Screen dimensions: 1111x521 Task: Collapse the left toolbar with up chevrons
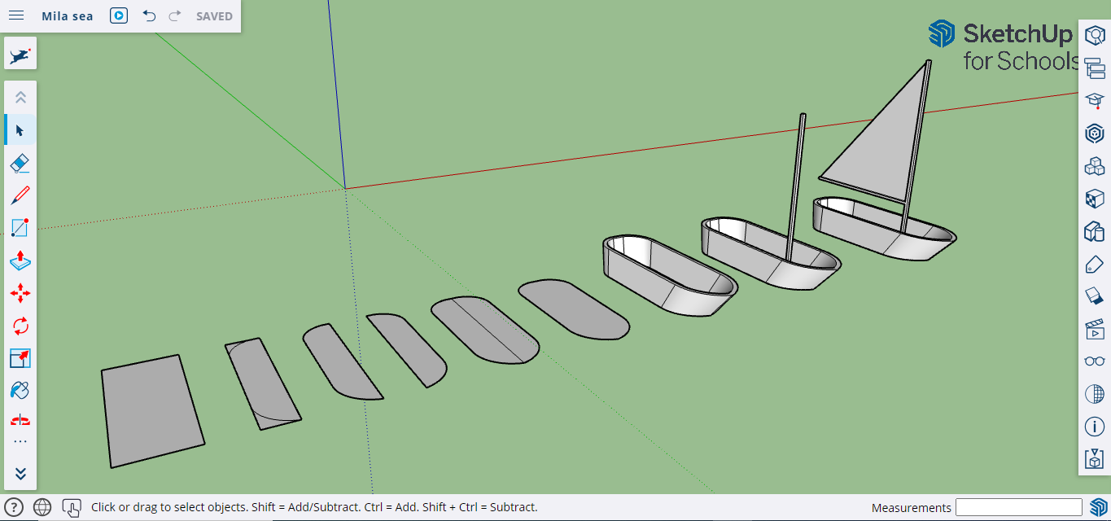pos(20,98)
